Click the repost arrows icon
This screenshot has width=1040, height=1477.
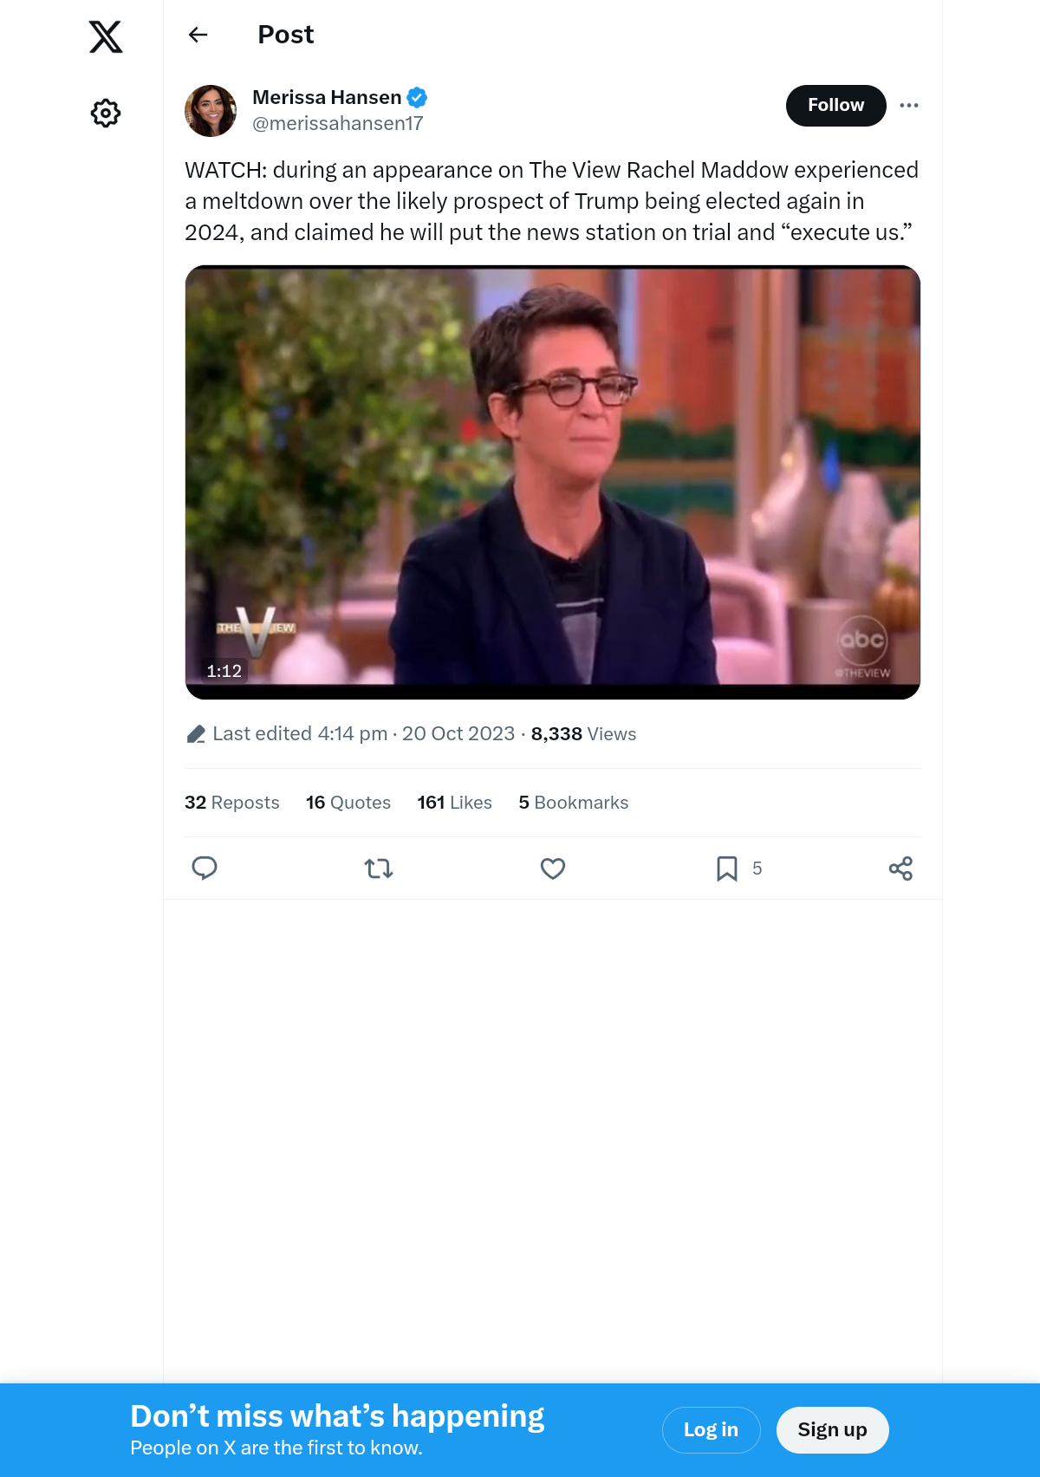click(379, 868)
